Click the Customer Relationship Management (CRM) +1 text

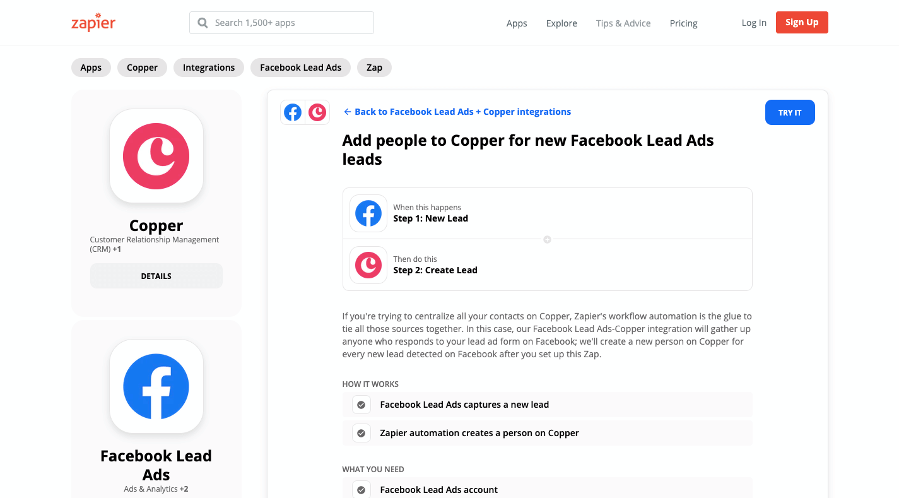click(155, 244)
